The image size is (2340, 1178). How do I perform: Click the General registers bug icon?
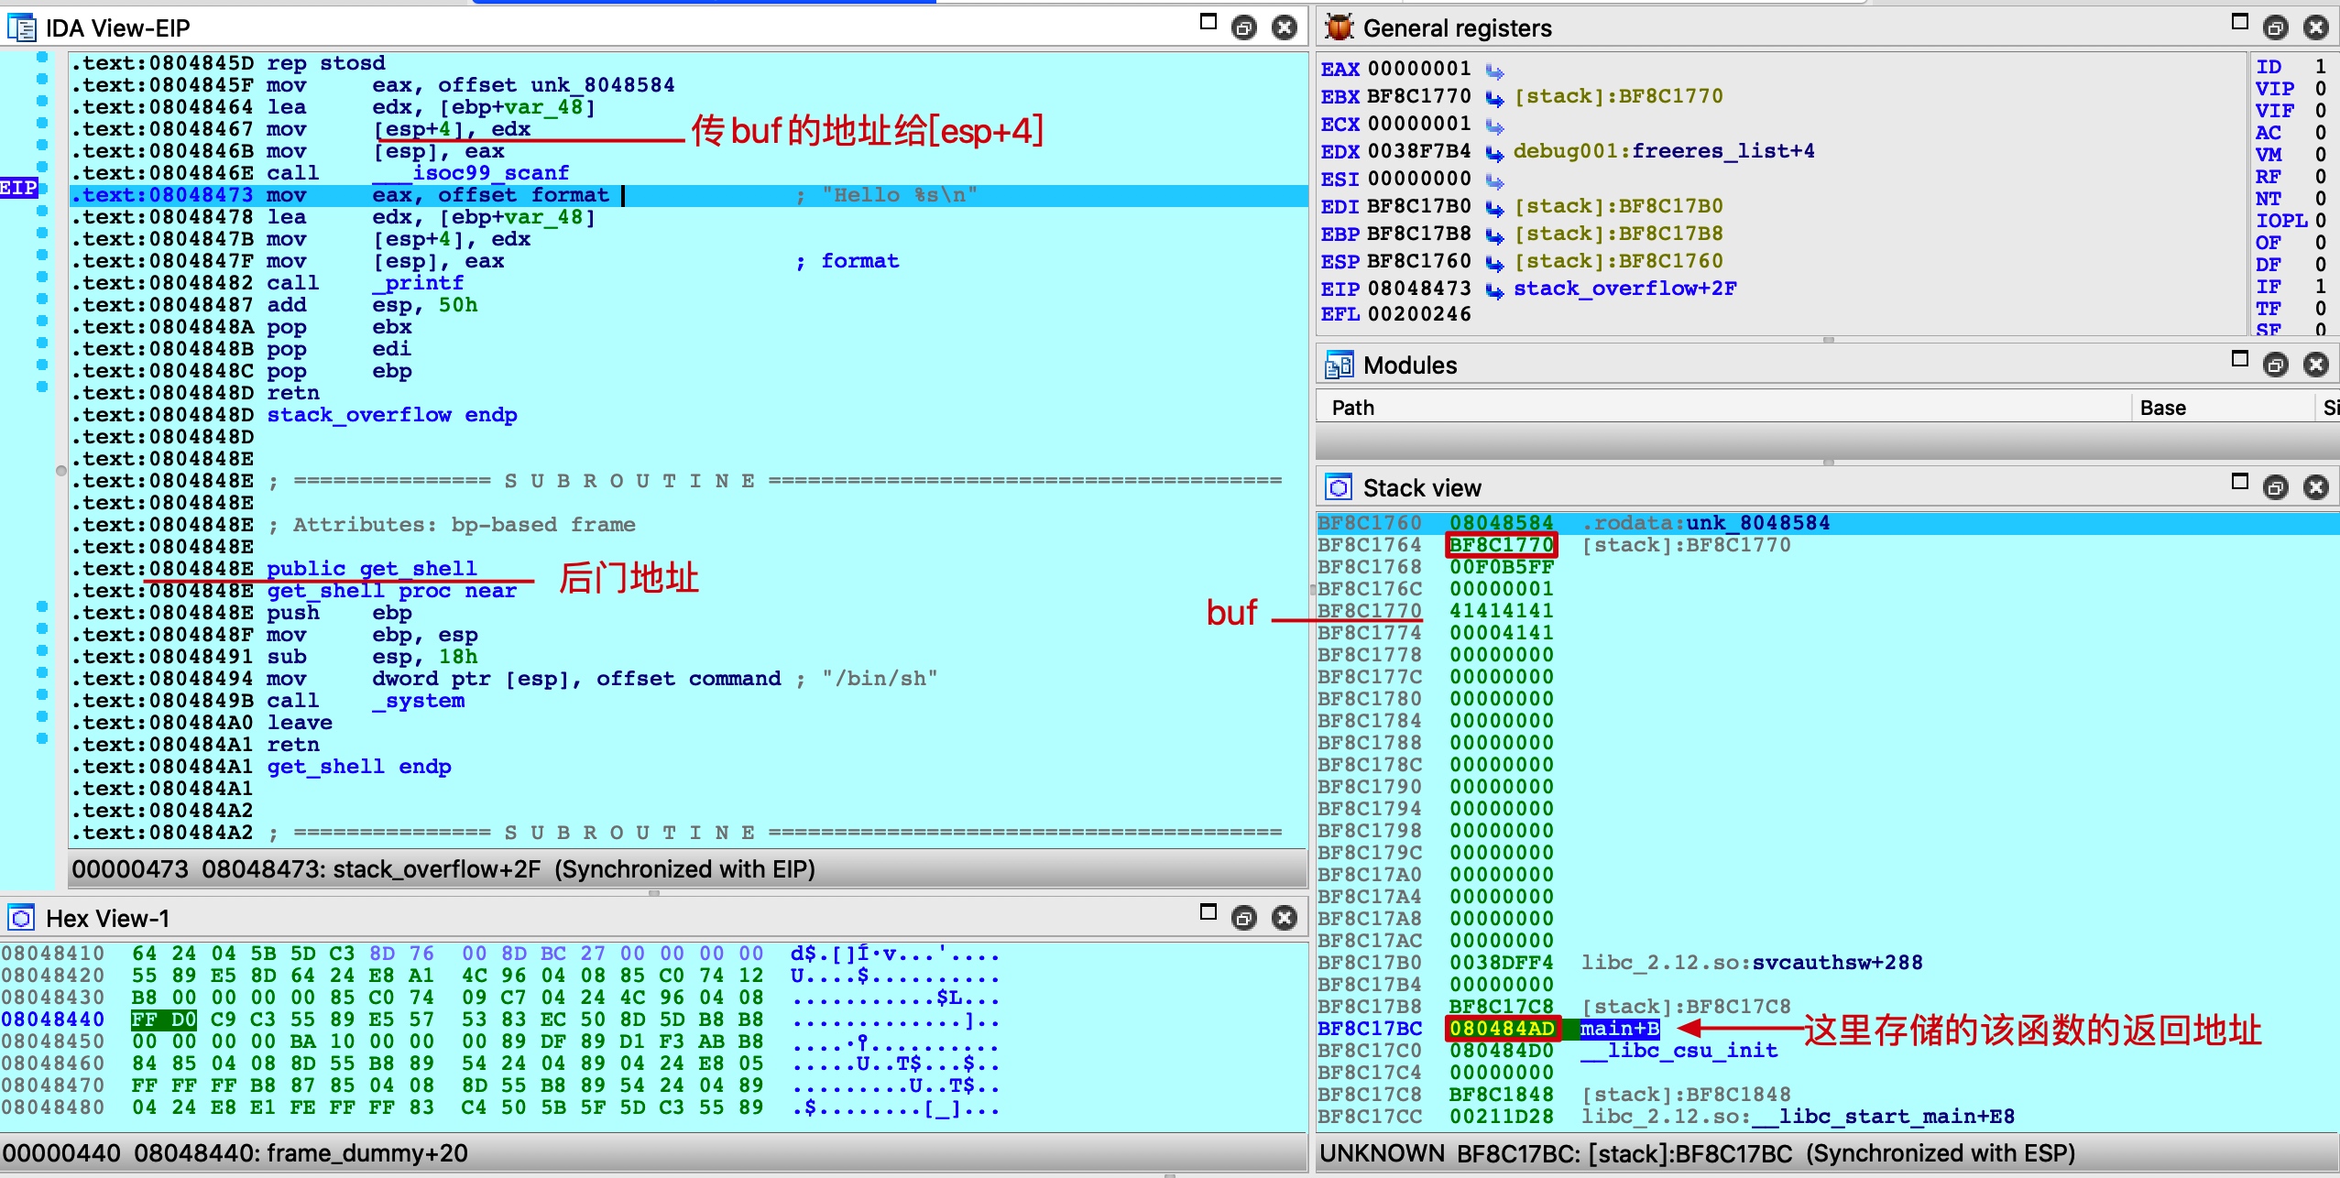point(1339,27)
